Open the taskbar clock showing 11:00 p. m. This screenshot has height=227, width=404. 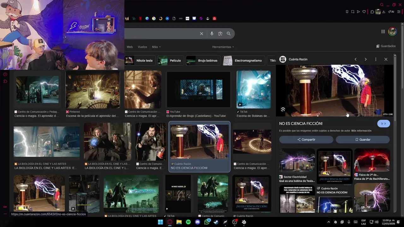(389, 222)
